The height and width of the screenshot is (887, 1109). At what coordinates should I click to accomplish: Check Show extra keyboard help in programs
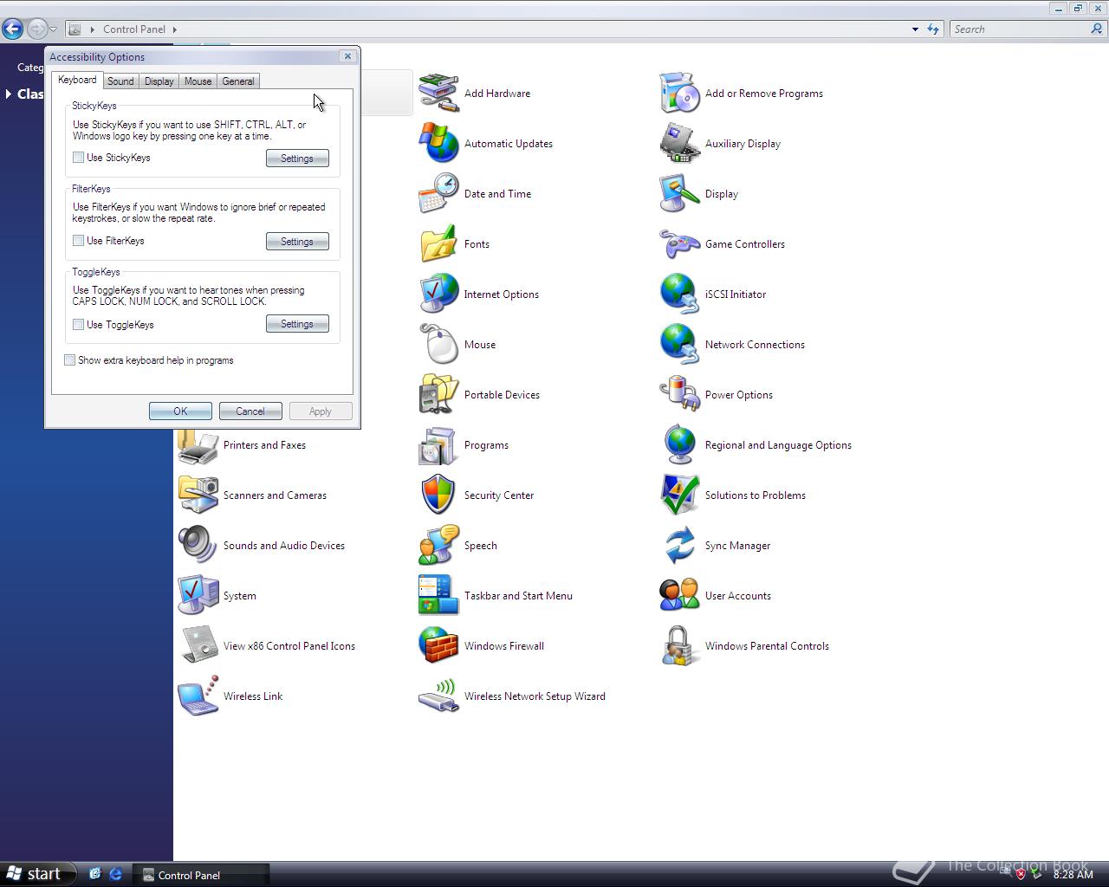[70, 360]
